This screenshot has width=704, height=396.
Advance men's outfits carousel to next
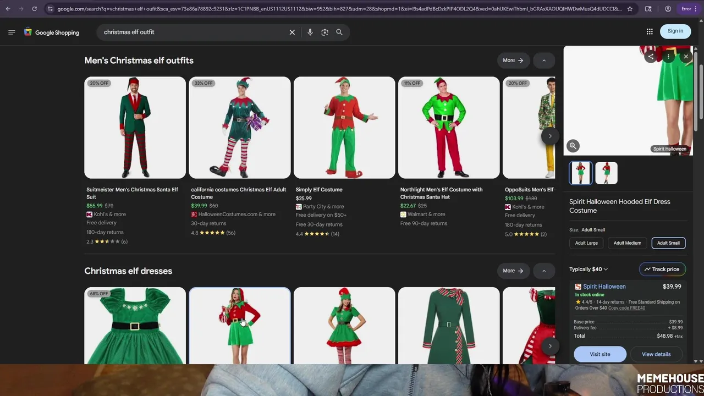coord(550,136)
